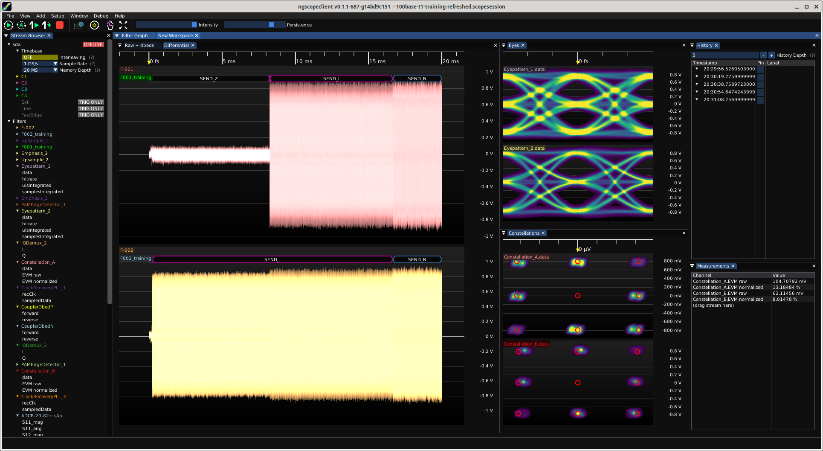This screenshot has width=823, height=451.
Task: Close the Constellations dock panel
Action: (684, 233)
